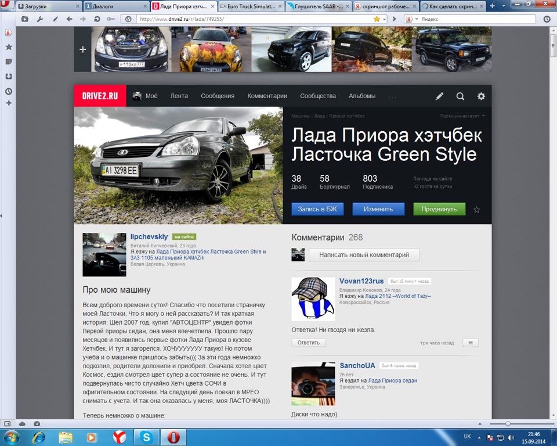Click the downloads folder icon in toolbar
557x446 pixels.
coord(24,19)
